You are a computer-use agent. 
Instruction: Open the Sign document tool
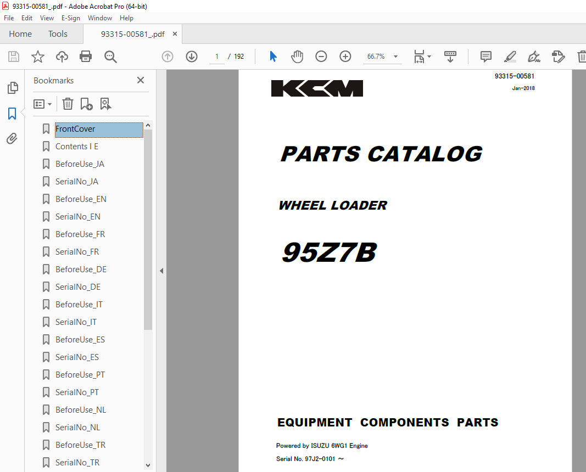[x=534, y=57]
